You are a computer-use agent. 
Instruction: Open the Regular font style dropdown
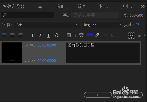pos(102,25)
